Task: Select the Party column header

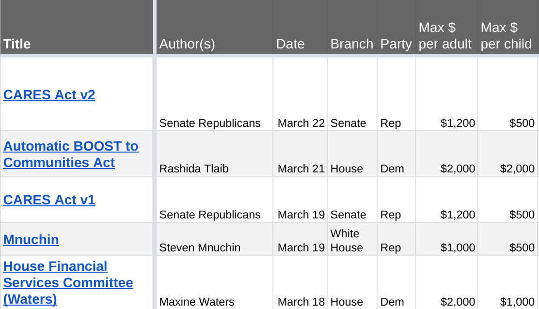Action: 396,27
